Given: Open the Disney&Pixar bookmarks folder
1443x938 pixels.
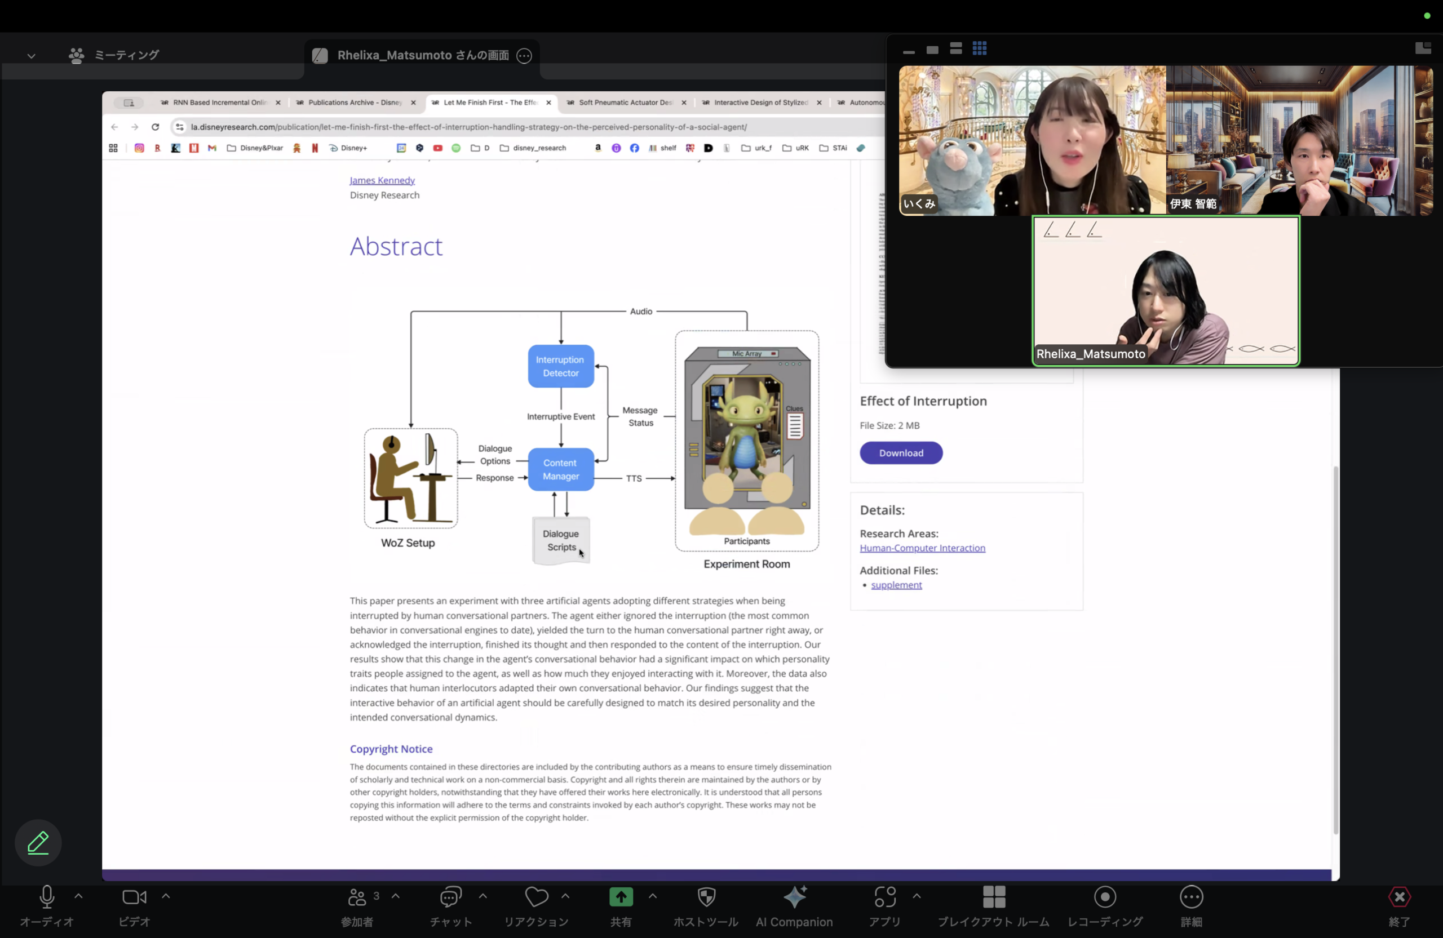Looking at the screenshot, I should pos(255,148).
